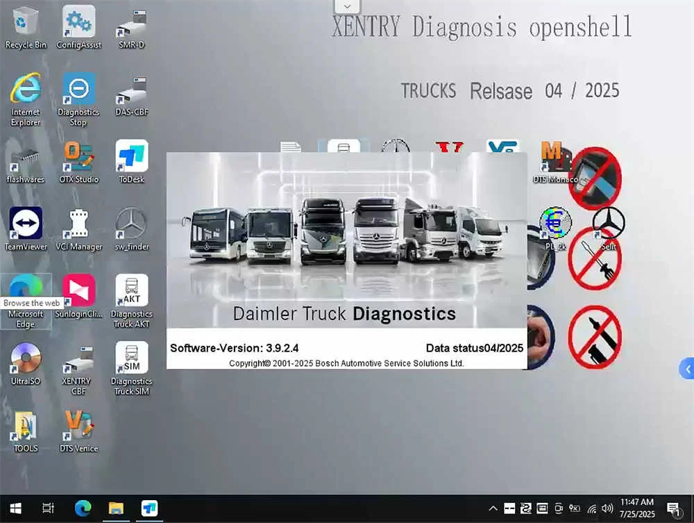Viewport: 694px width, 523px height.
Task: Launch Diagnostics Truck AKT shortcut
Action: 131,301
